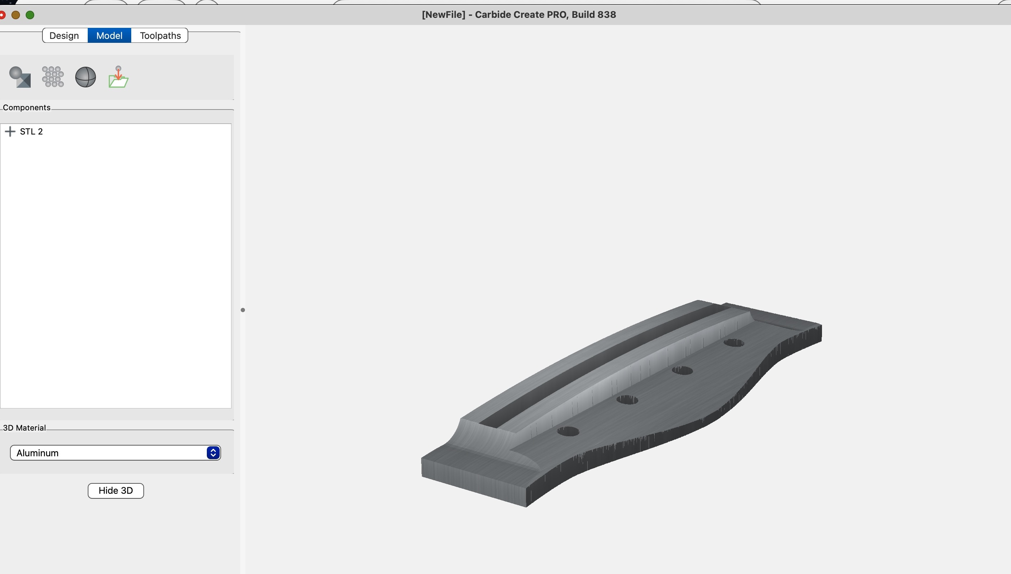
Task: Select the STL 2 component entry
Action: click(x=31, y=131)
